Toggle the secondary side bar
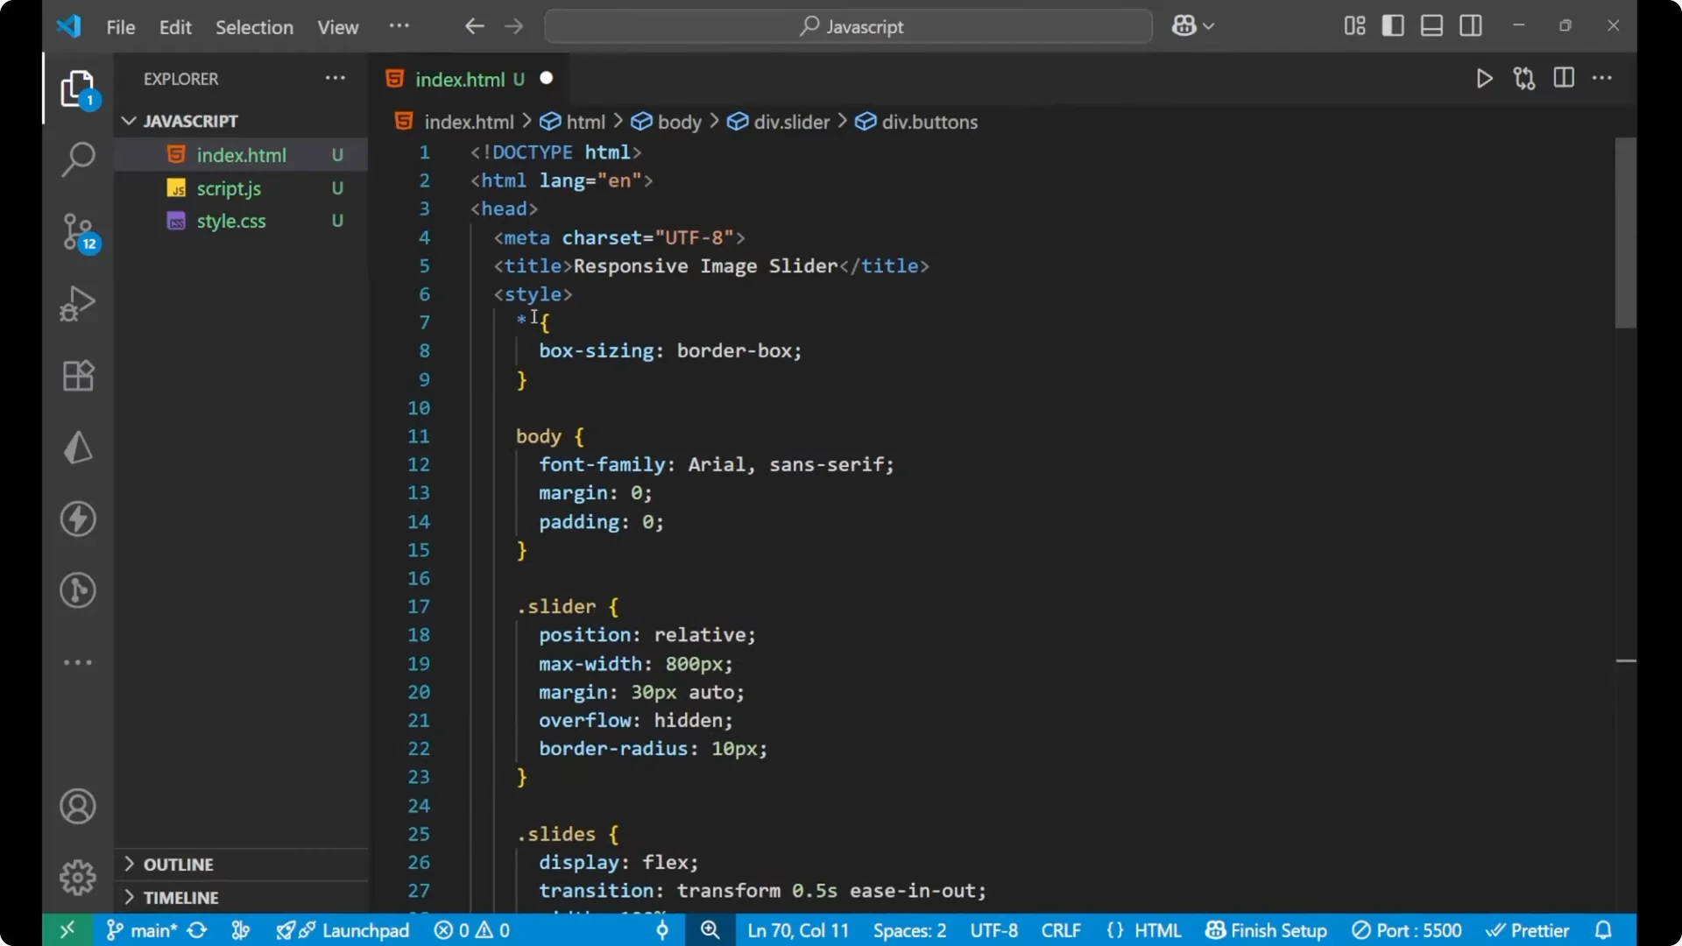This screenshot has width=1682, height=946. coord(1471,25)
